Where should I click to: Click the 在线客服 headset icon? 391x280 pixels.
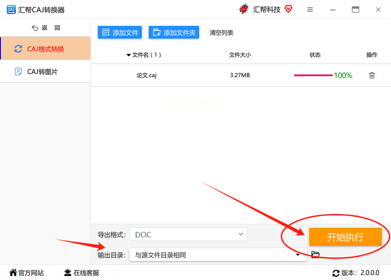pos(68,273)
